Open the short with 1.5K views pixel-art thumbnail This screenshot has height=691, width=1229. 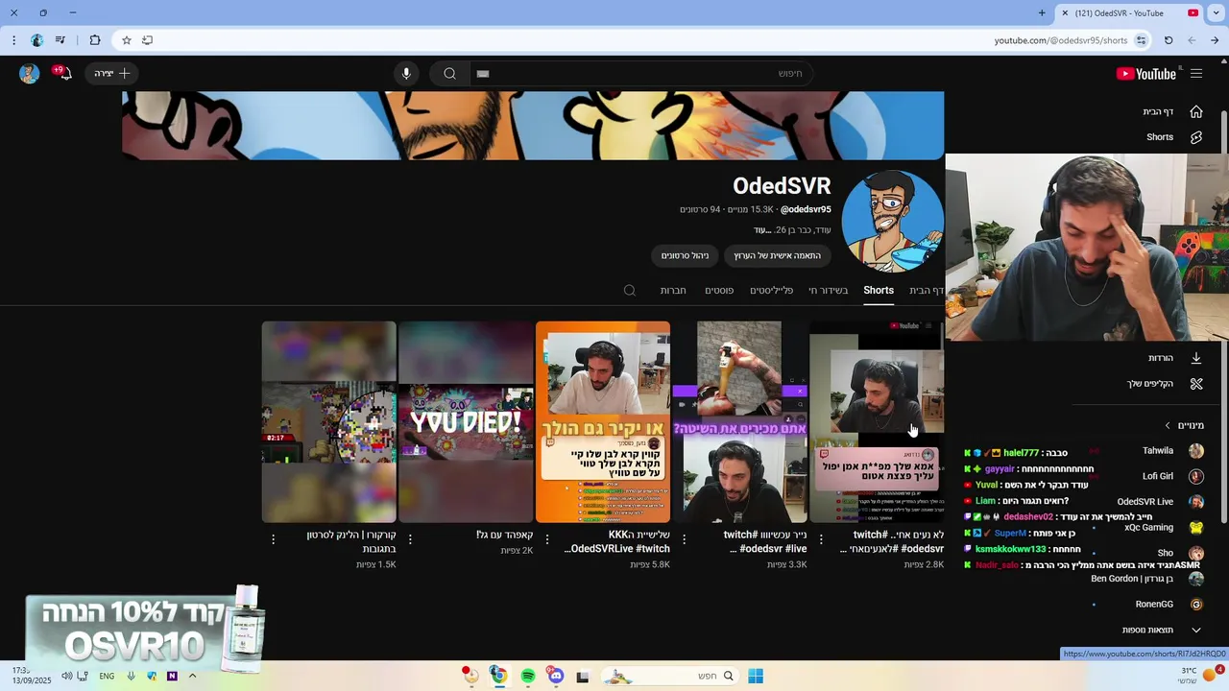[x=329, y=422]
